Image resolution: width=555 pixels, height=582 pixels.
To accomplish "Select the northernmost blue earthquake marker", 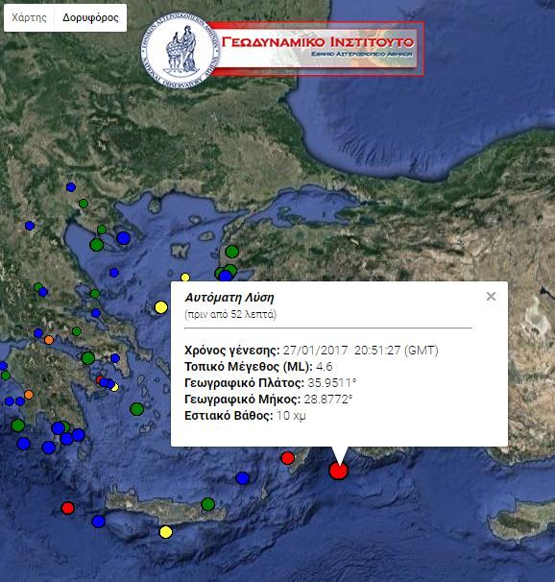I will [71, 187].
